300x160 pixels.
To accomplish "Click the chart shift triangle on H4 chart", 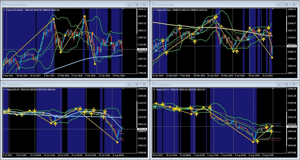I will 123,89.
